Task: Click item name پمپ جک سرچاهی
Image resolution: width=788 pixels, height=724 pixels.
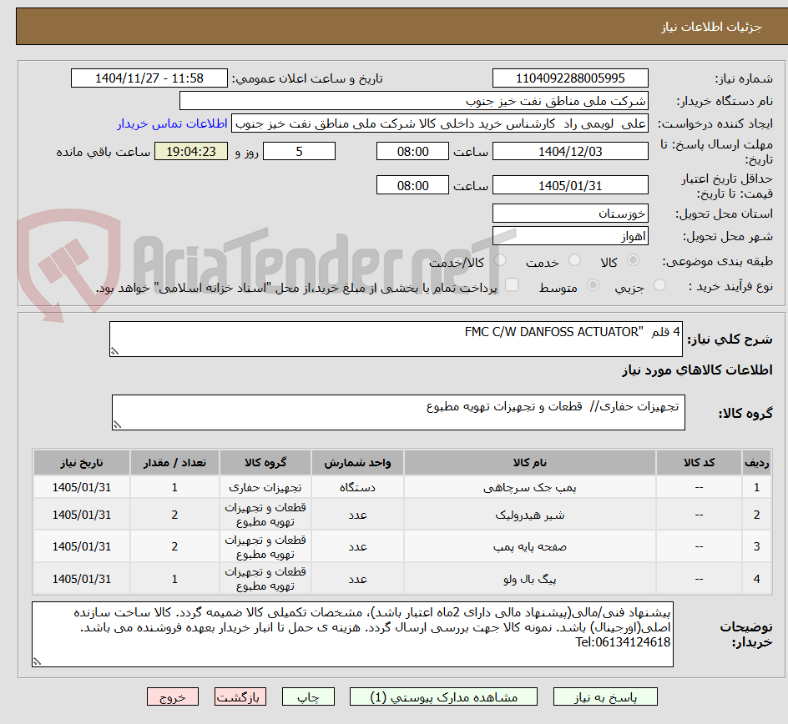Action: click(x=530, y=487)
